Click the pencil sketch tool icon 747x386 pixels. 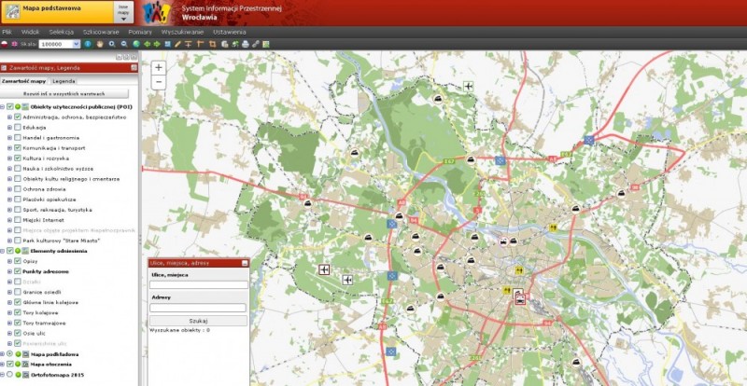click(178, 44)
